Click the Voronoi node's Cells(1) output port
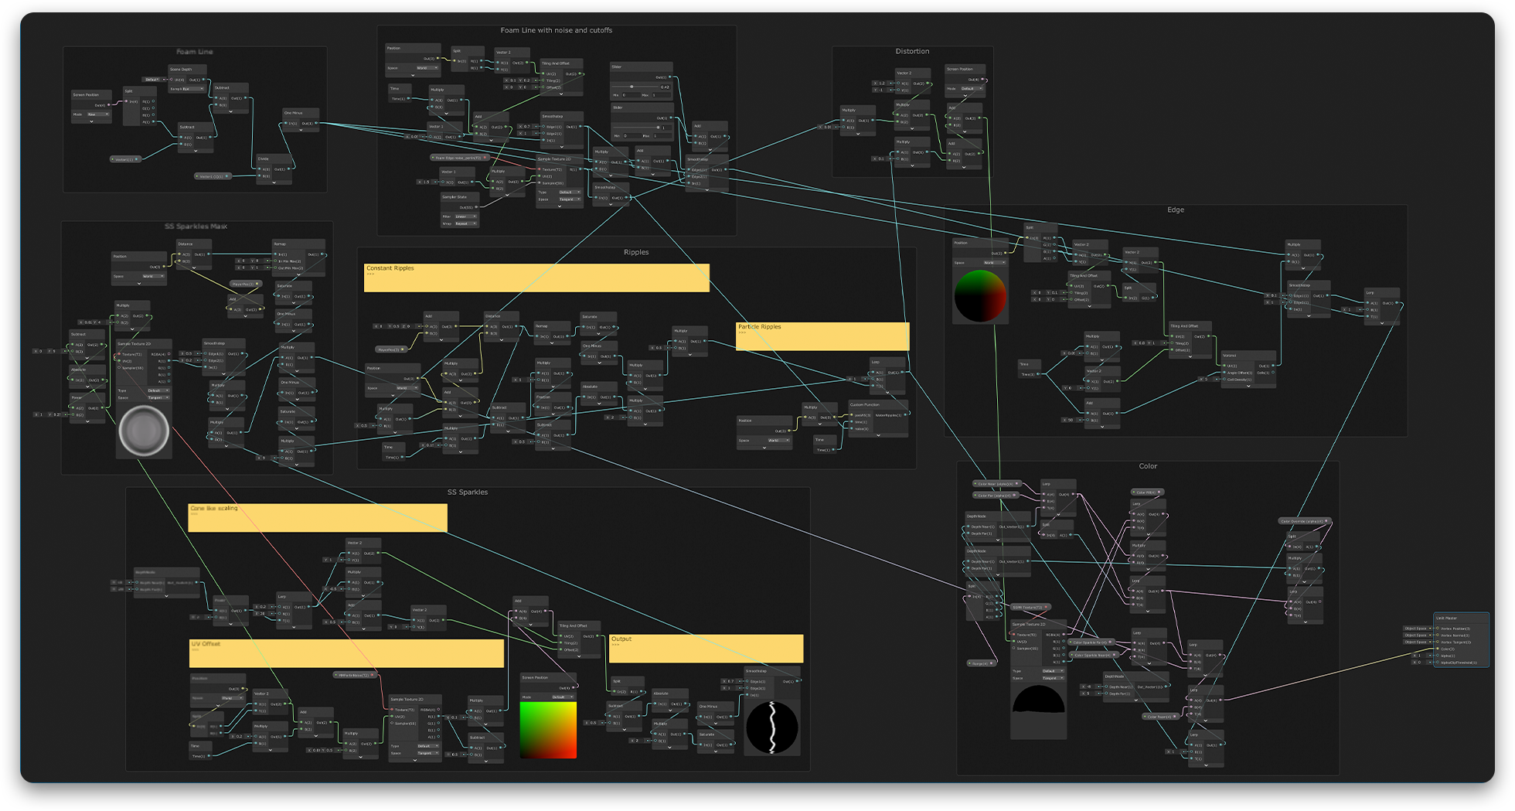Viewport: 1515px width, 811px height. click(1273, 372)
